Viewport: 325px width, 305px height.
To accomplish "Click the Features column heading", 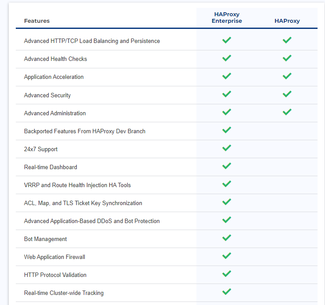I will coord(37,21).
